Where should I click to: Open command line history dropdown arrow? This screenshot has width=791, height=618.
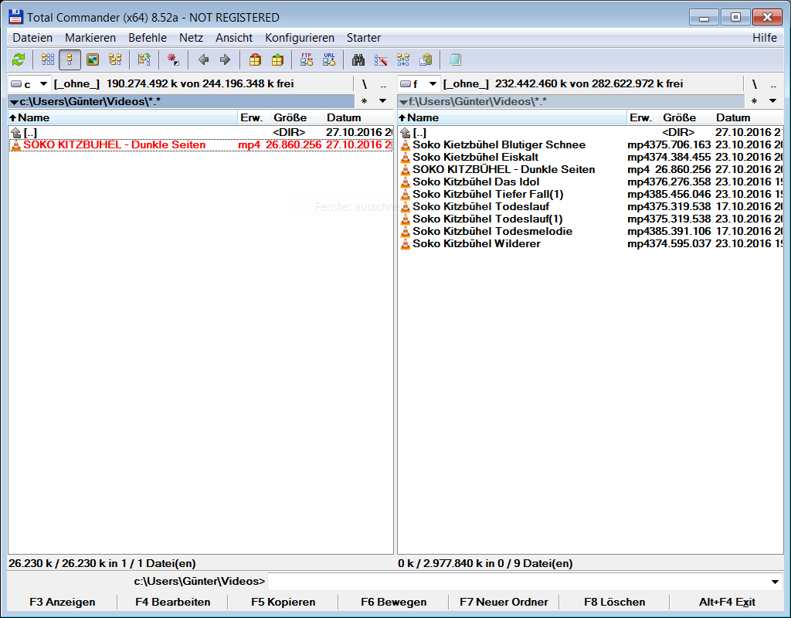(776, 582)
